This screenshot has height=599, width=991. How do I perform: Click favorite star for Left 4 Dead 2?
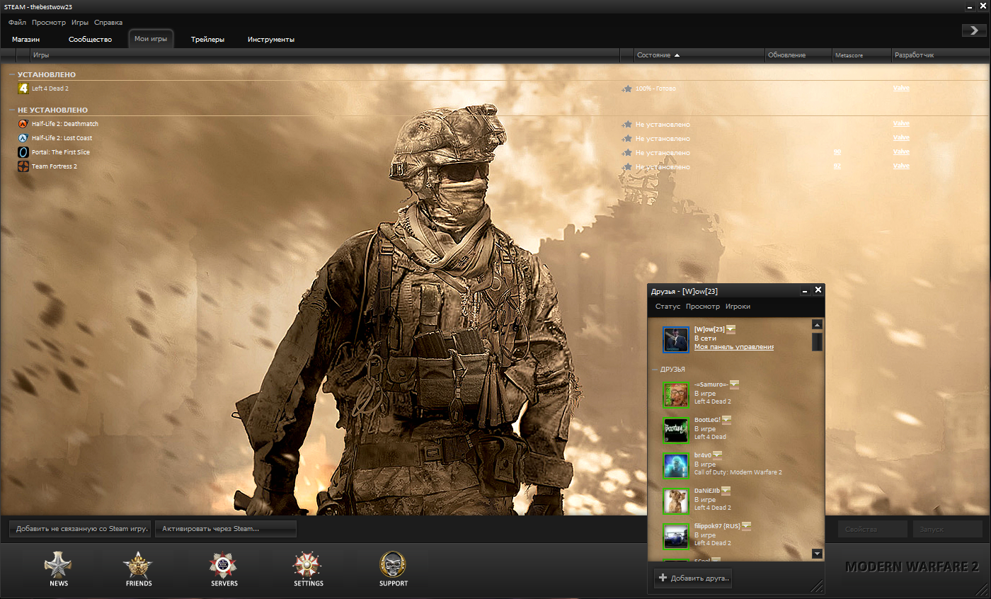626,89
